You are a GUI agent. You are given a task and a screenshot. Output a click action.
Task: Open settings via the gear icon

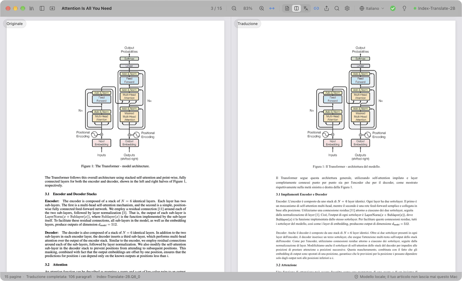[347, 8]
